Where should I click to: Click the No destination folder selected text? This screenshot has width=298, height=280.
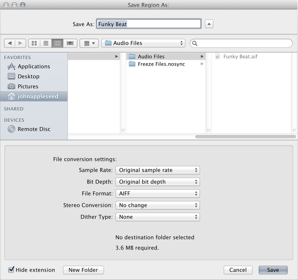[155, 237]
